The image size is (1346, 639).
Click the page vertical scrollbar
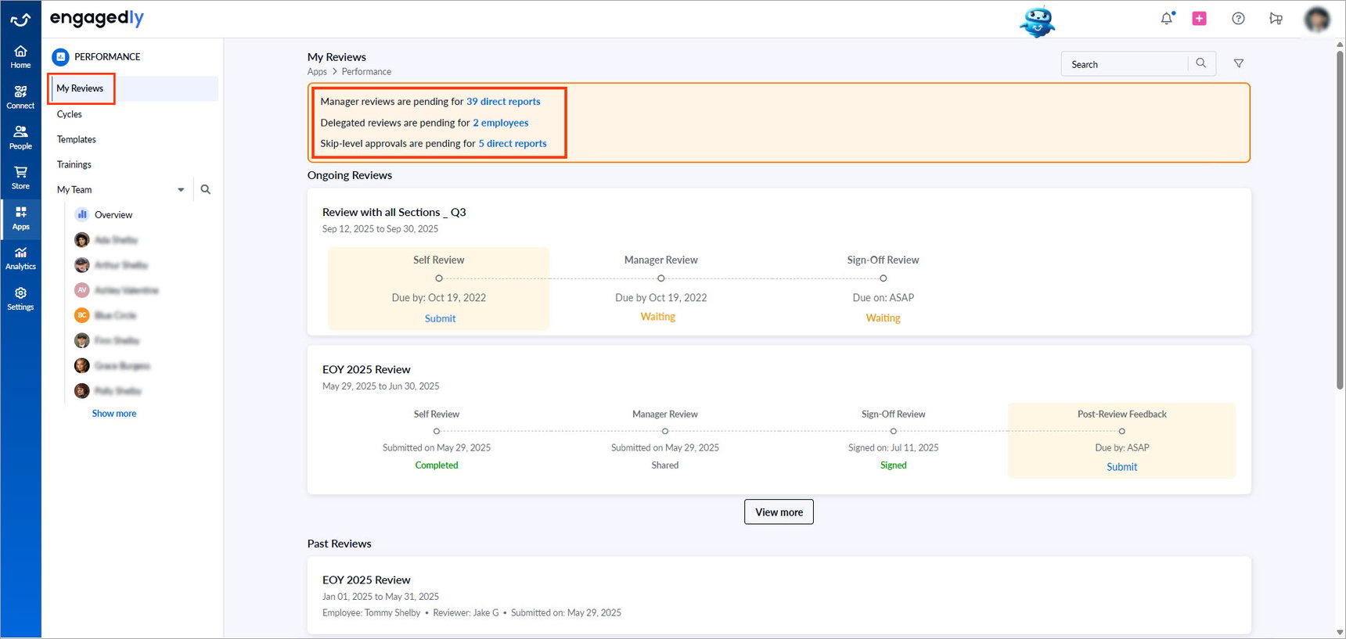pos(1340,219)
